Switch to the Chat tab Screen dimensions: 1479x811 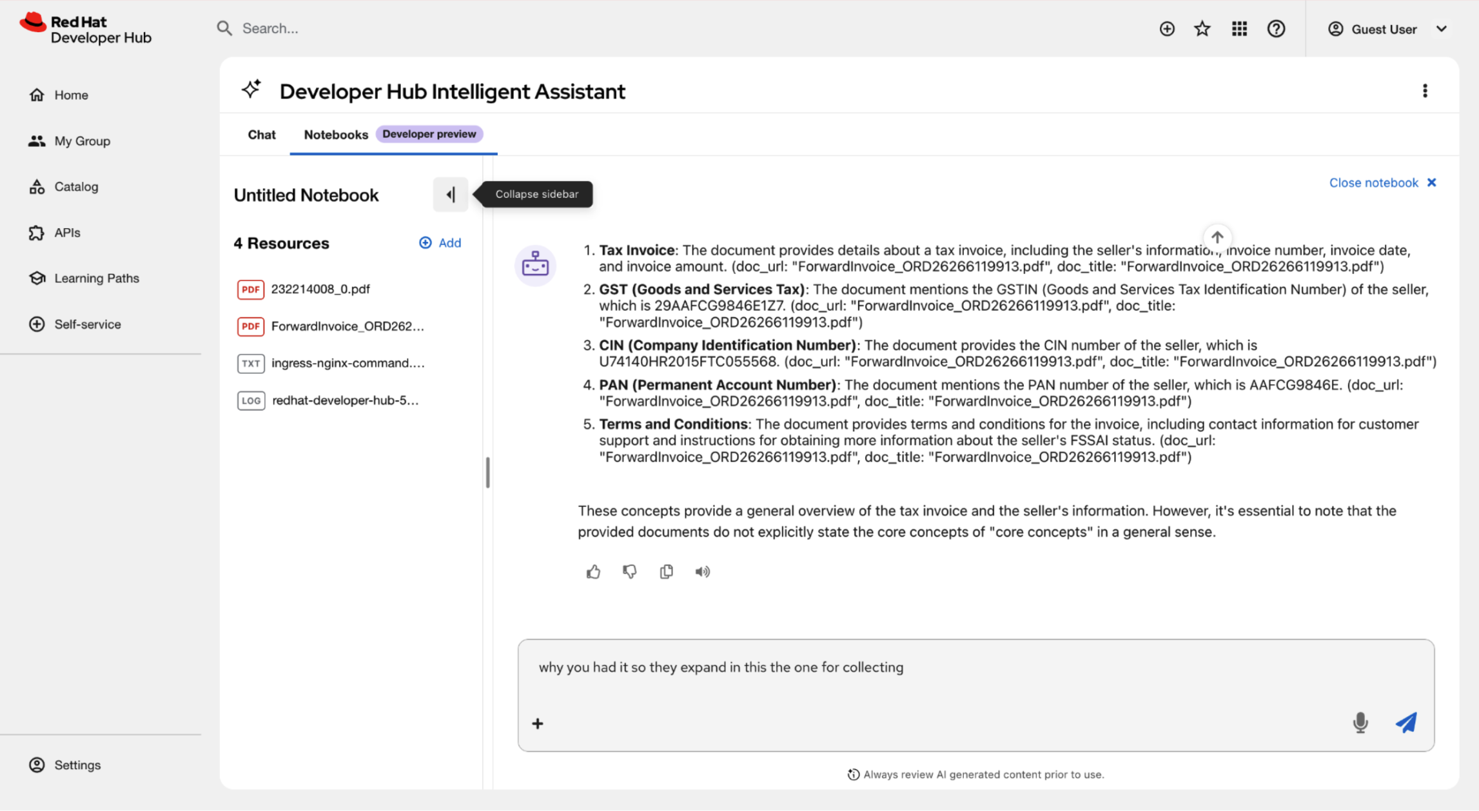click(261, 135)
